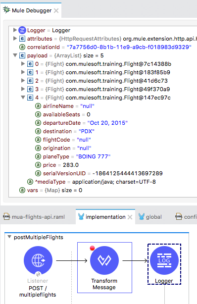
Task: Click the ^mediaType attribute icon
Action: point(30,182)
